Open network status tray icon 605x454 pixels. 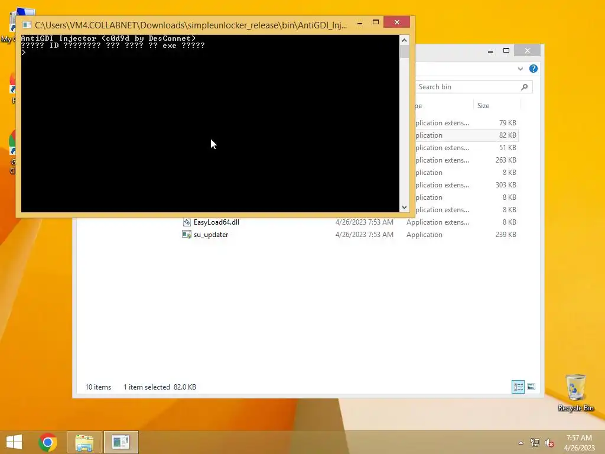(x=535, y=443)
